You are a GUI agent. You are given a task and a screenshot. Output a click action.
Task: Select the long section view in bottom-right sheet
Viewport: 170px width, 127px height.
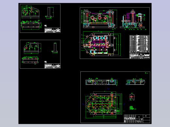(101, 82)
